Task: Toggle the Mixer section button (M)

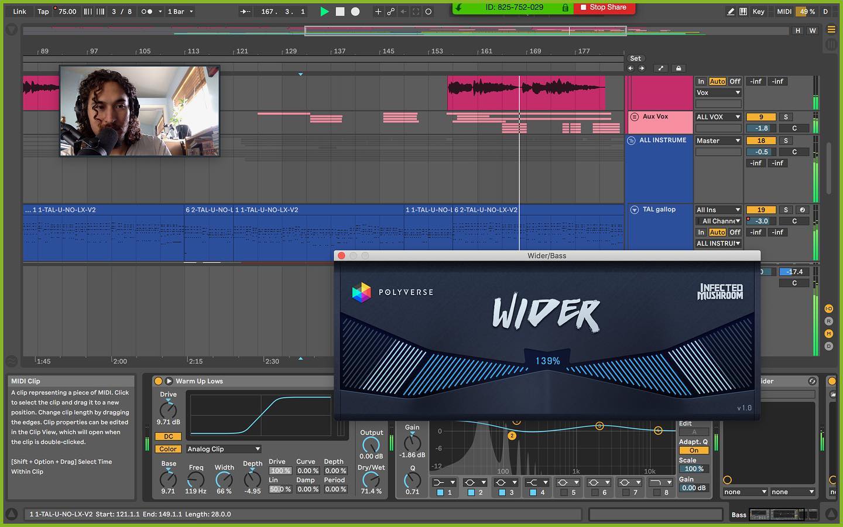Action: 828,334
